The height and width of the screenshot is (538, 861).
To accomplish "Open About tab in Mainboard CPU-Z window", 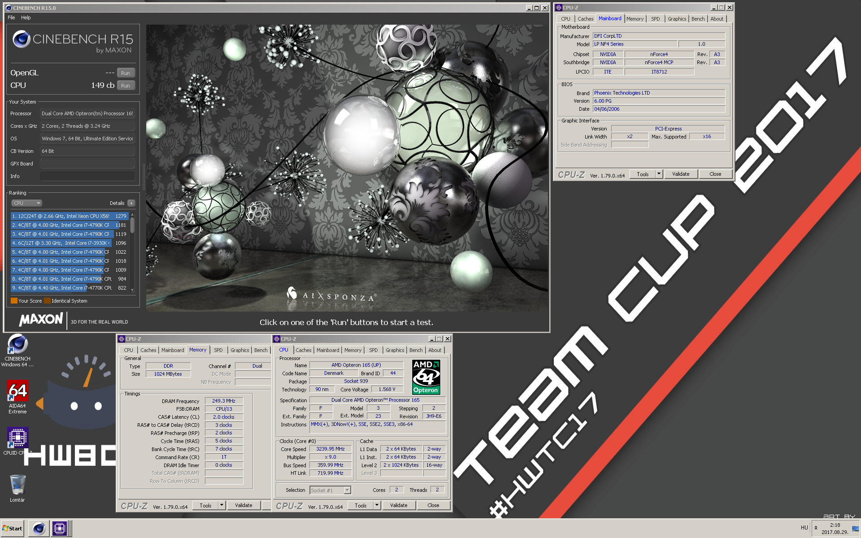I will 717,19.
